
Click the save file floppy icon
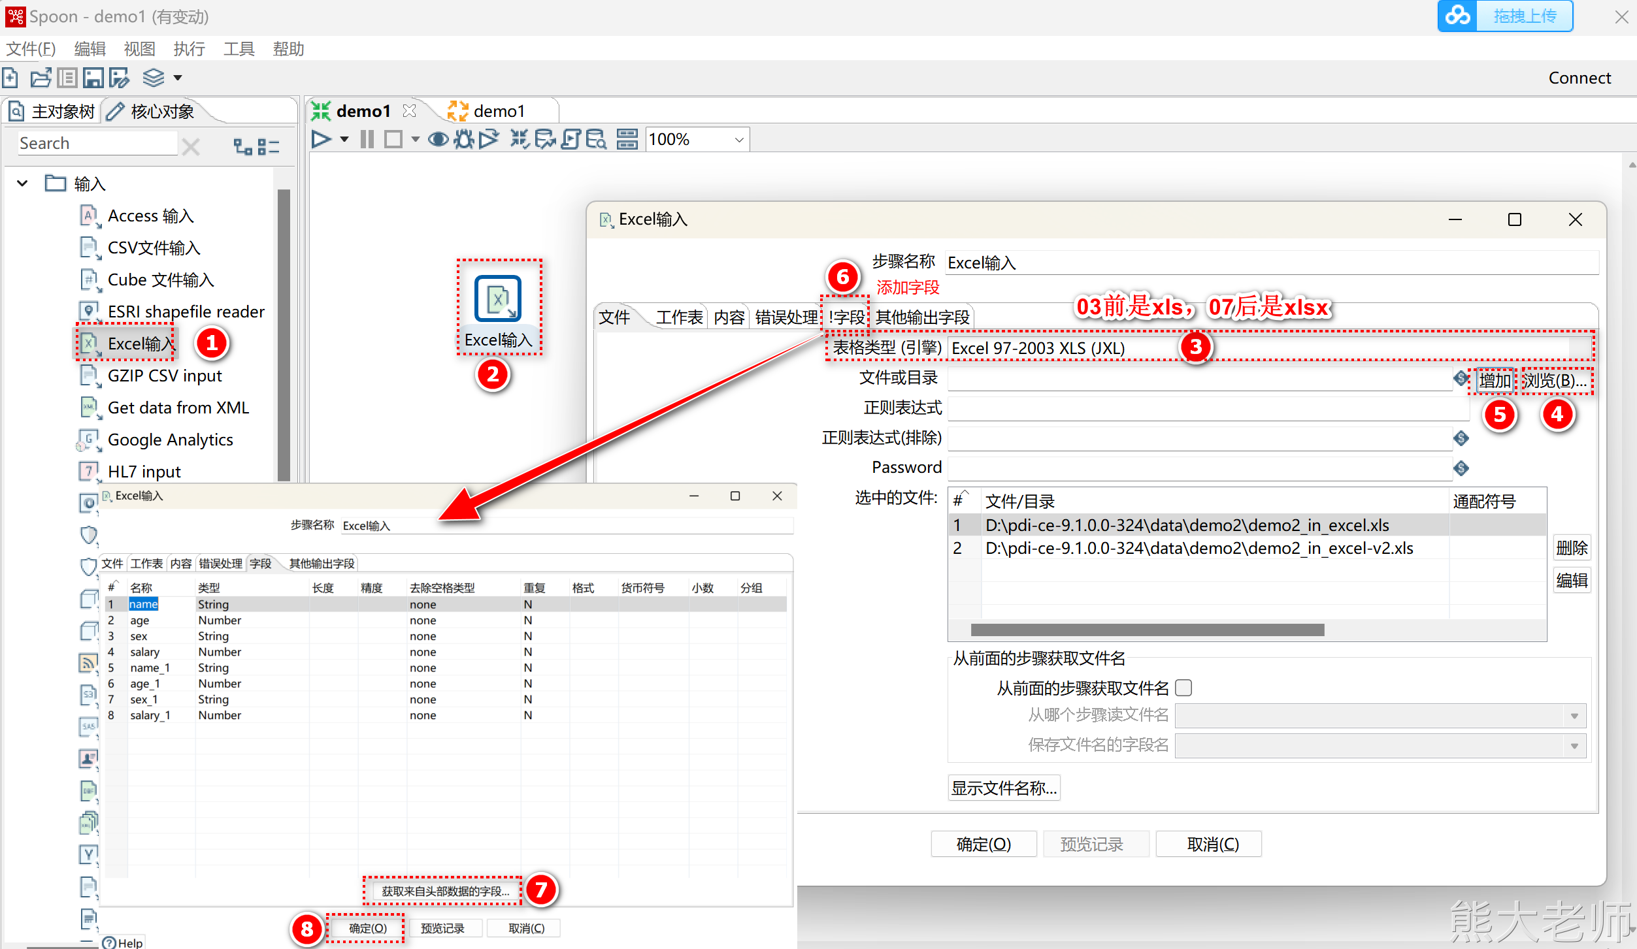[x=93, y=78]
